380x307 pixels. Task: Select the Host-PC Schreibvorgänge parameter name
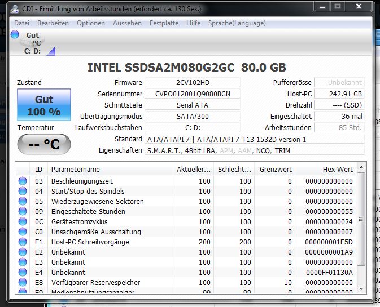coord(90,242)
